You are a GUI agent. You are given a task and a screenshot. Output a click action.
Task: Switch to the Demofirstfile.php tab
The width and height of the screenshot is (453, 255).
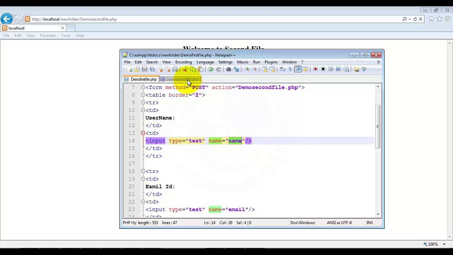coord(141,79)
